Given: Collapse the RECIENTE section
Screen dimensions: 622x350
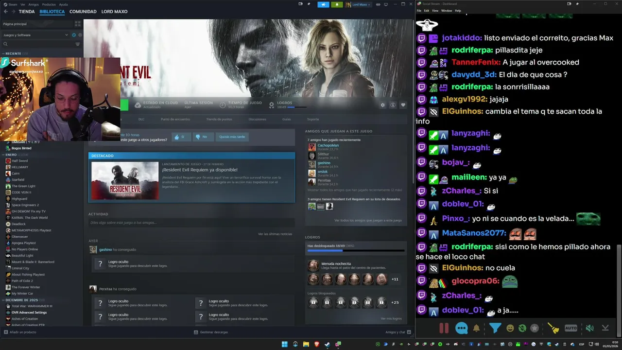Looking at the screenshot, I should [3, 53].
